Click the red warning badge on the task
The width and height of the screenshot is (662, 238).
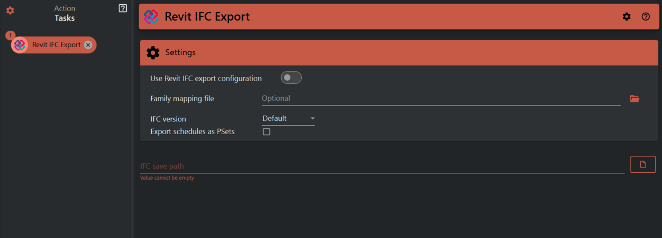point(10,36)
